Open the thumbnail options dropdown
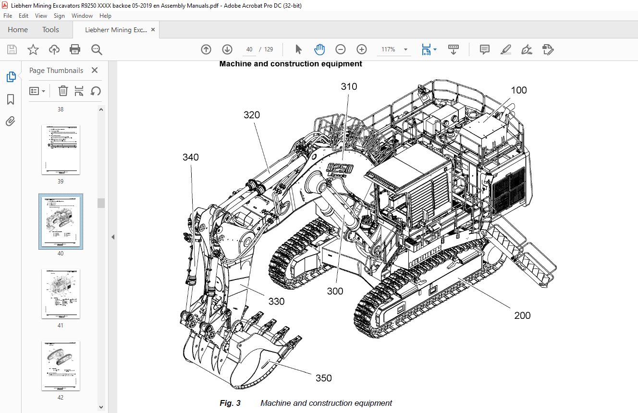Screen dimensions: 638x413 click(x=37, y=91)
